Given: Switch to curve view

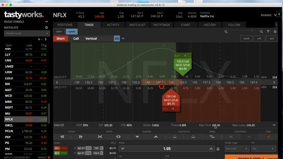Looking at the screenshot, I should pyautogui.click(x=72, y=31).
